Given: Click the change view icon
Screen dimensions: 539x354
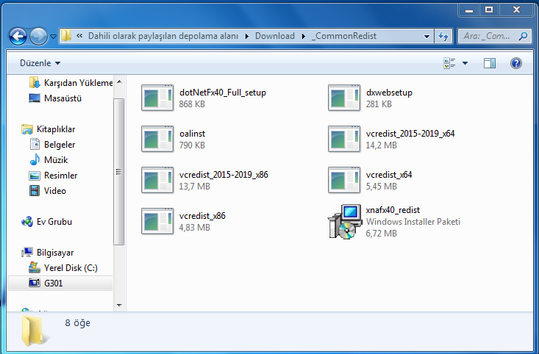Looking at the screenshot, I should point(449,63).
